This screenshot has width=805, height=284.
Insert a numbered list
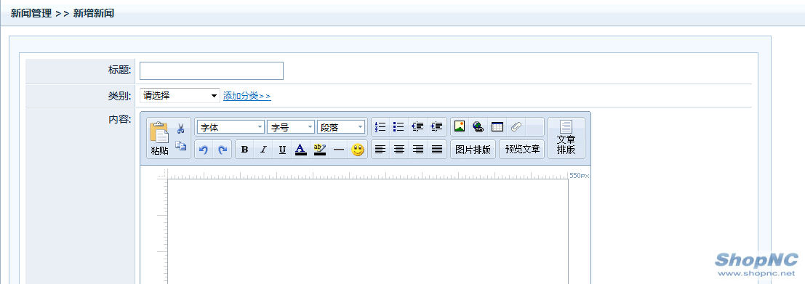(380, 126)
